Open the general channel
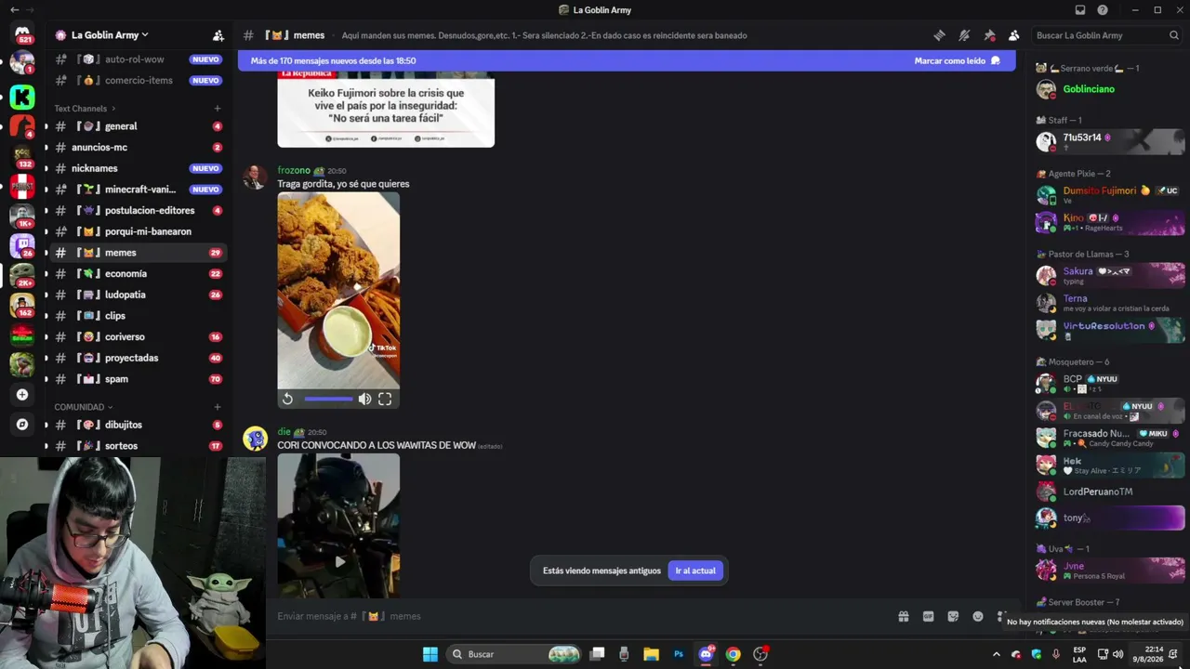1190x669 pixels. pos(137,126)
